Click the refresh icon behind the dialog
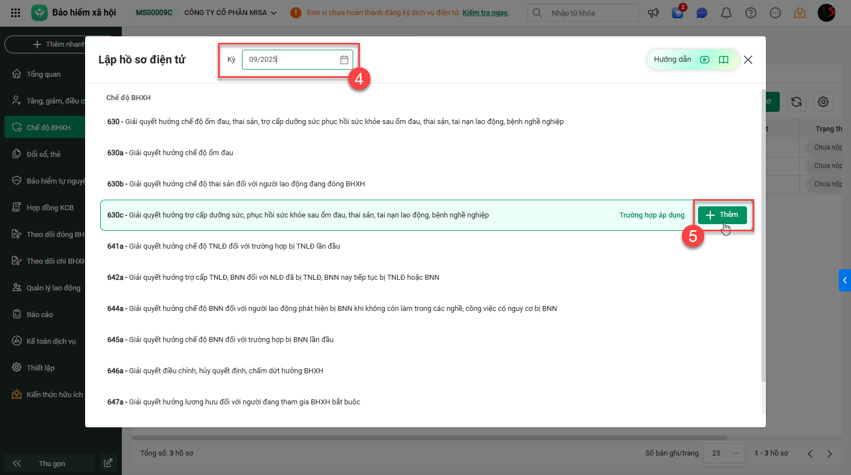The image size is (851, 475). pyautogui.click(x=796, y=102)
